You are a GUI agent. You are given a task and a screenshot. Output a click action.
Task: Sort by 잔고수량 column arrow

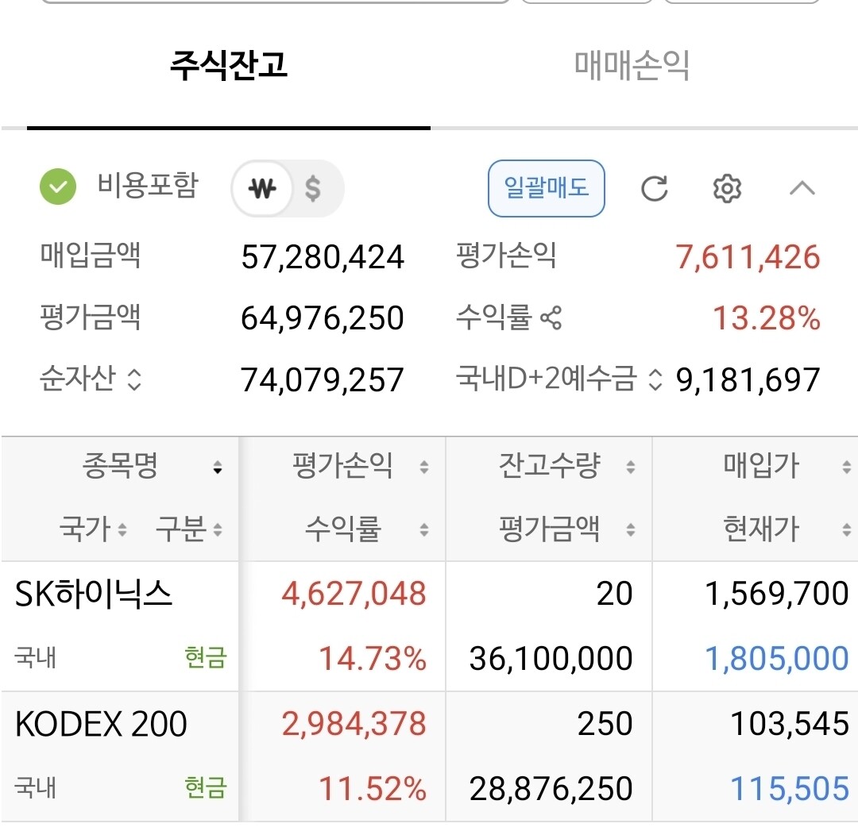coord(631,467)
